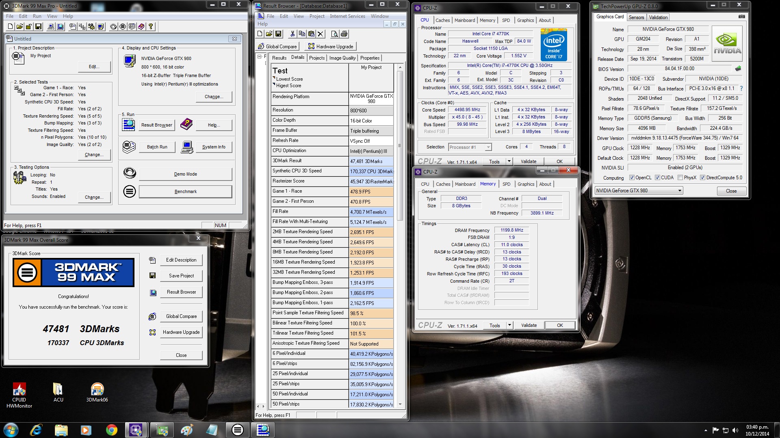Click horizontal scrollbar right arrow in Result Browser tree
780x438 pixels.
point(263,406)
